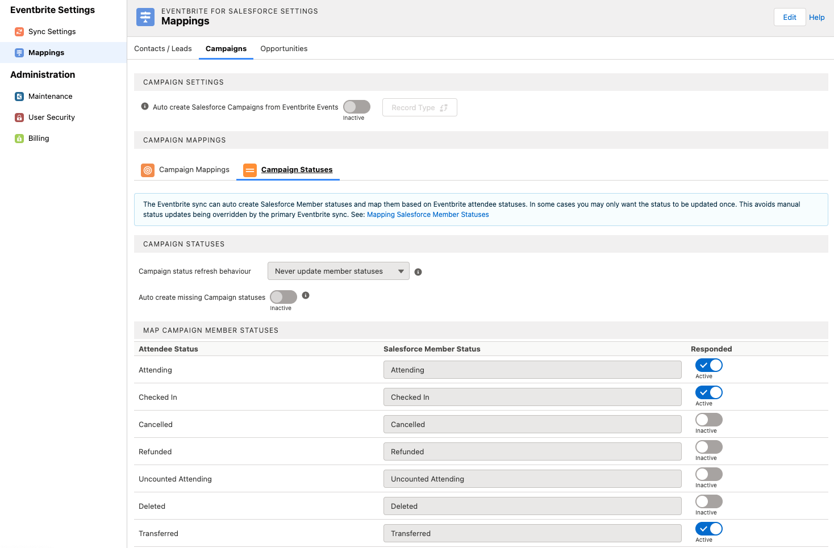Click Checked In Salesforce Member Status field
This screenshot has height=548, width=834.
tap(532, 397)
